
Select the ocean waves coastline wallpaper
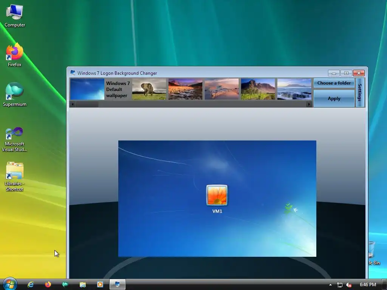(x=294, y=89)
